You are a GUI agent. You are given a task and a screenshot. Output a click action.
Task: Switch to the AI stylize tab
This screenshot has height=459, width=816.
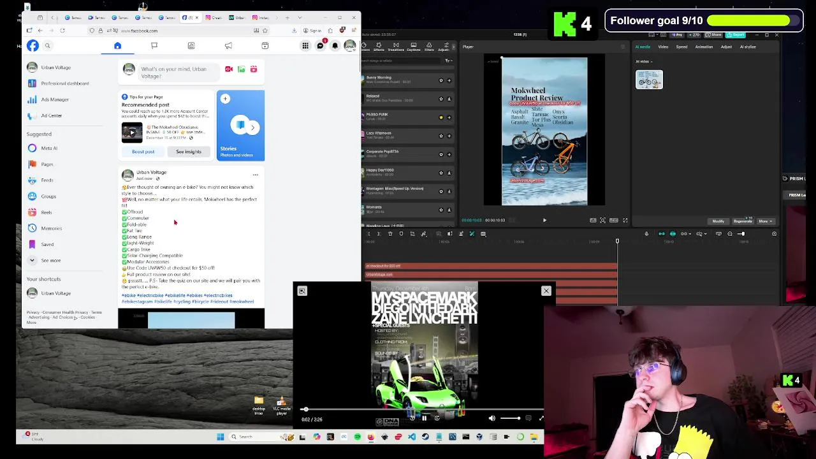point(748,47)
